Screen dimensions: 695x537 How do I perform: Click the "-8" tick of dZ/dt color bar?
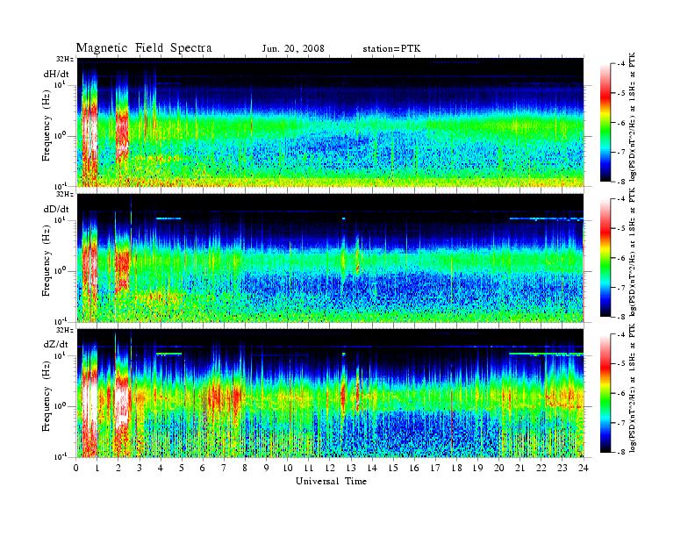pos(621,452)
